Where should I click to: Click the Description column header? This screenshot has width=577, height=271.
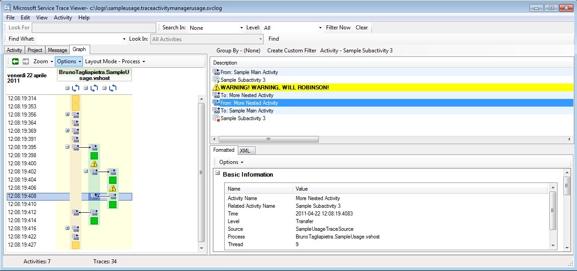point(392,63)
